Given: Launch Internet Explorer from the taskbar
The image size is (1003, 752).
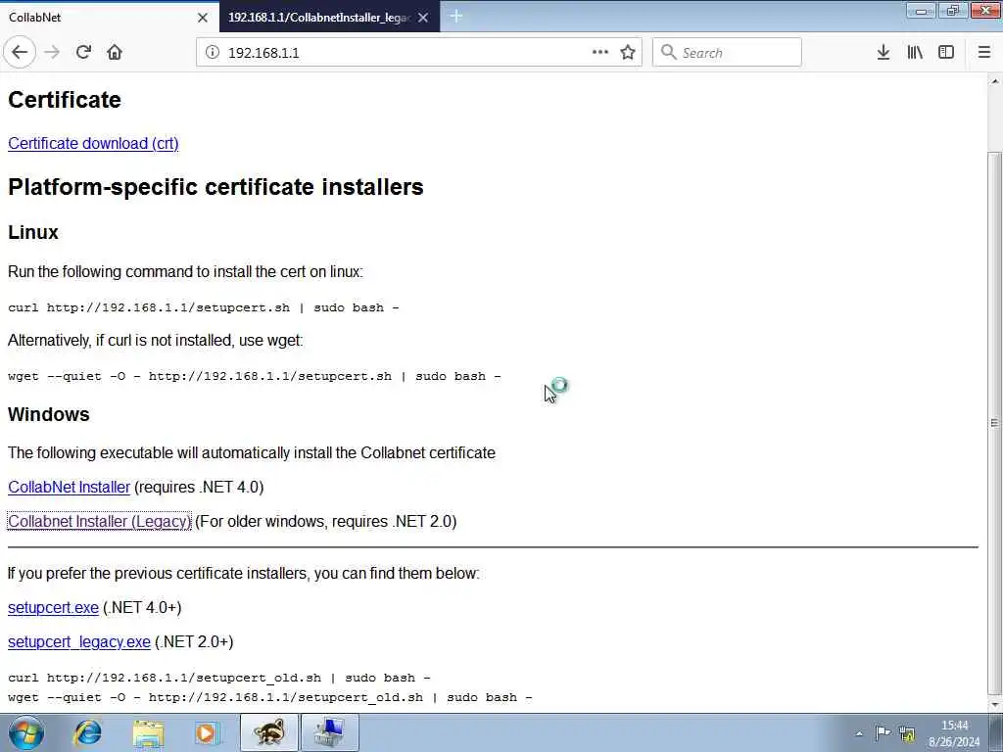Looking at the screenshot, I should tap(87, 732).
